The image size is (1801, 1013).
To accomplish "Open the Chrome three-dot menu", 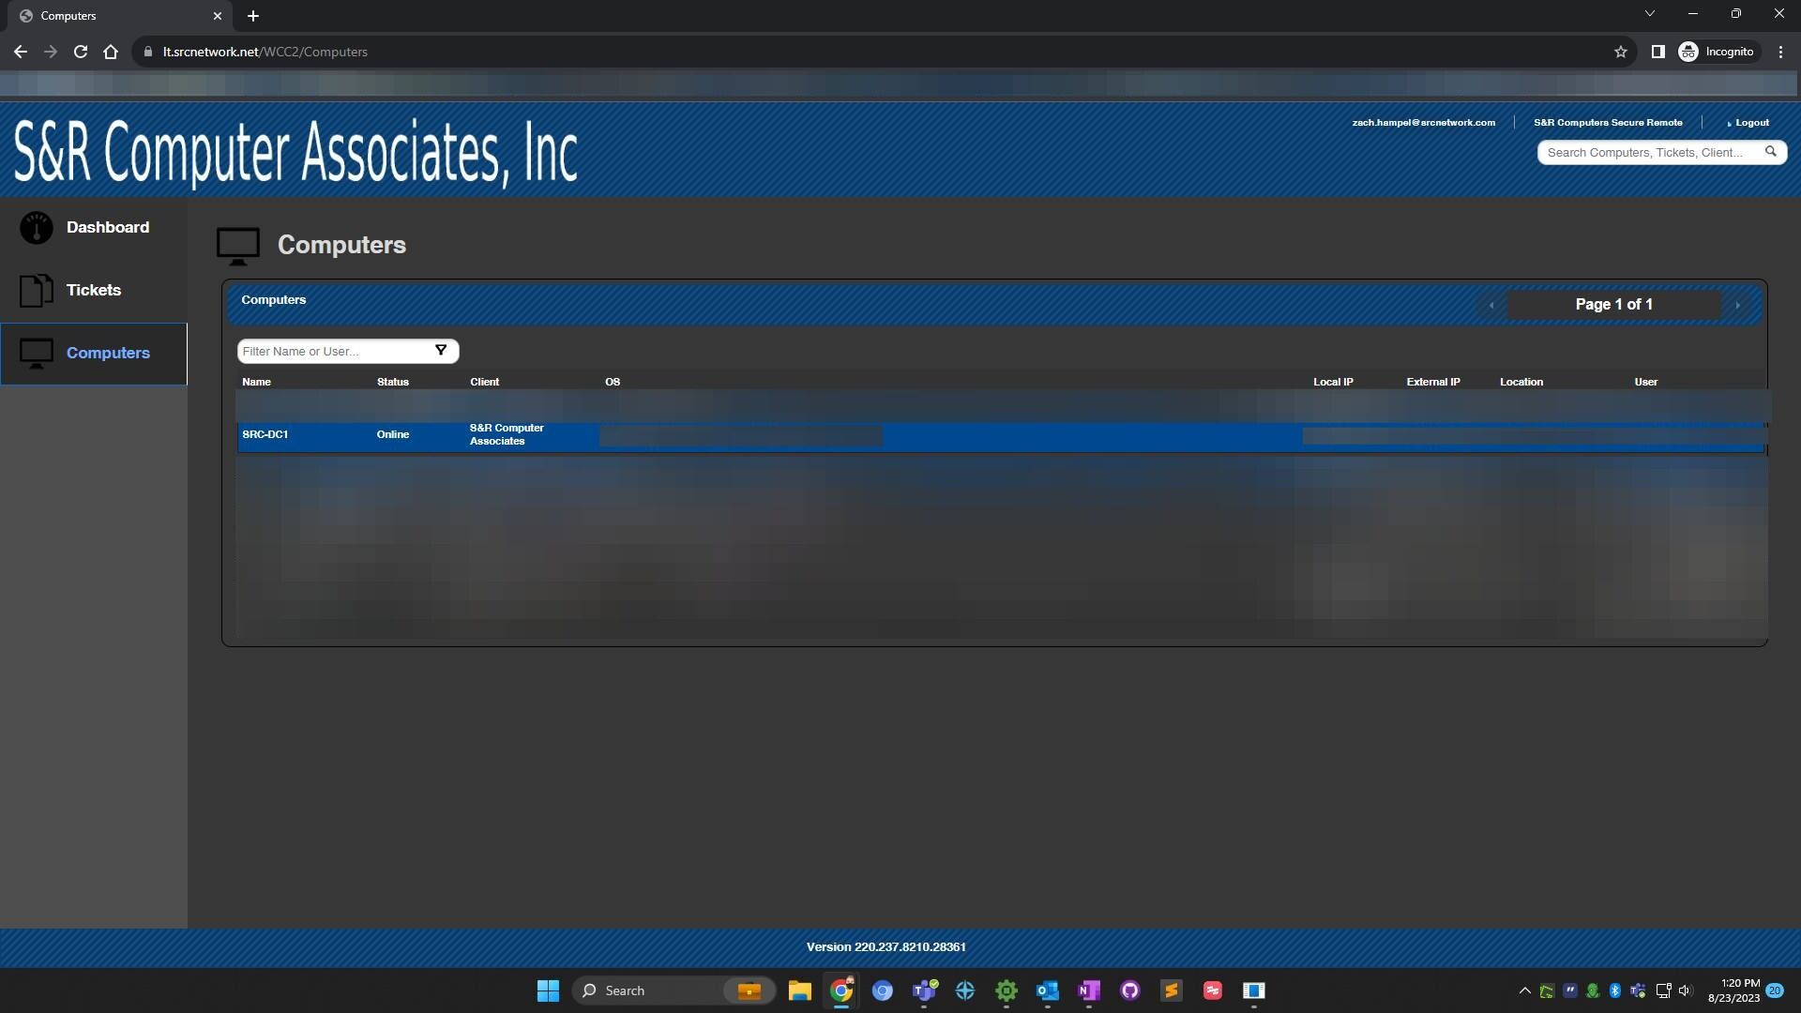I will [1780, 52].
